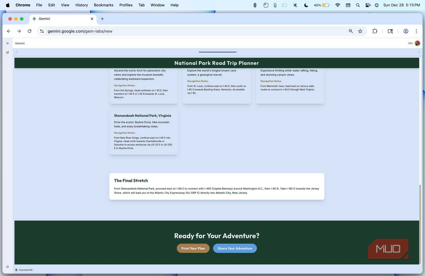Open the date and time clock
Viewport: 425px width, 276px height.
(402, 5)
